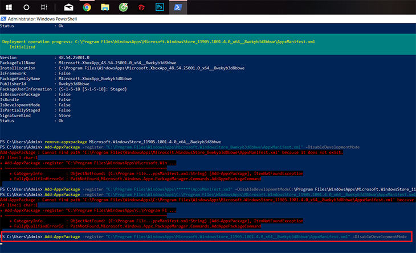
Task: Launch the Mail app from taskbar
Action: point(69,7)
